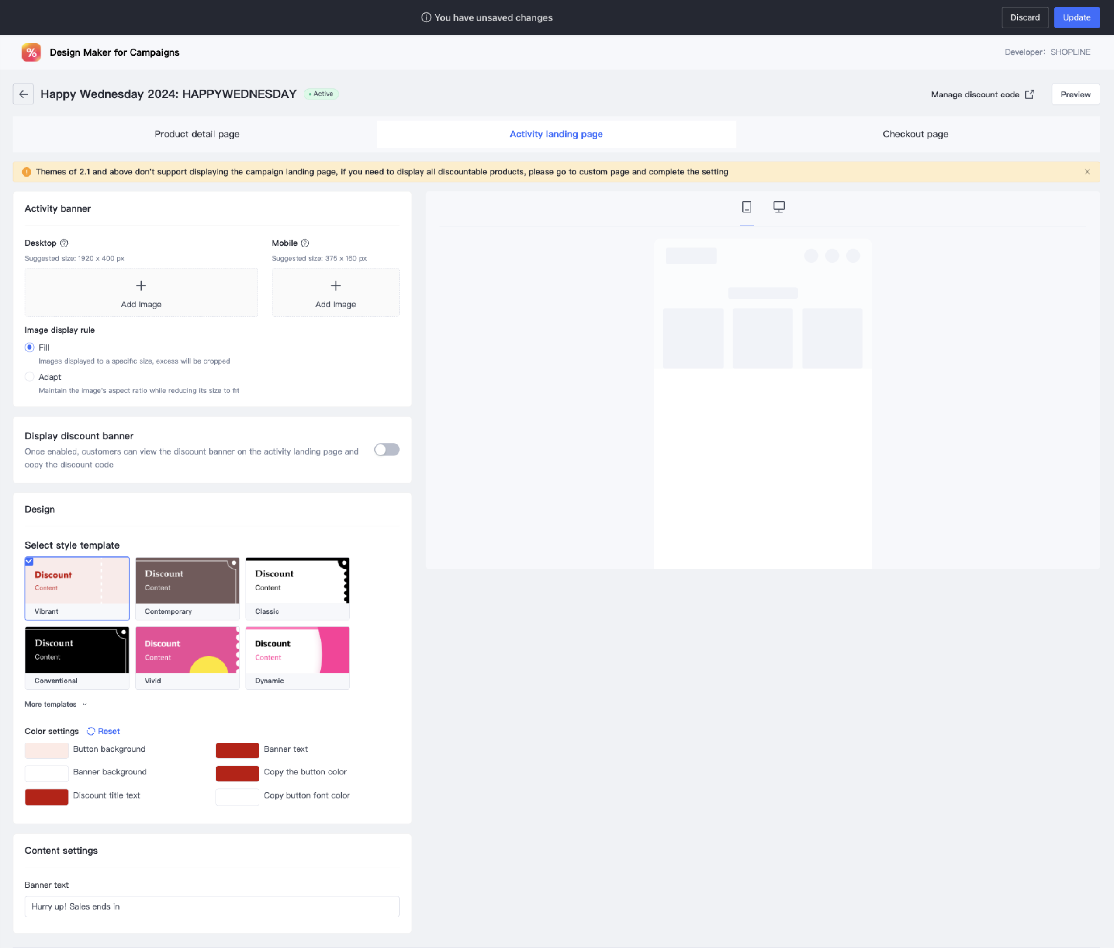Open the Discount title text color swatch

(x=47, y=796)
